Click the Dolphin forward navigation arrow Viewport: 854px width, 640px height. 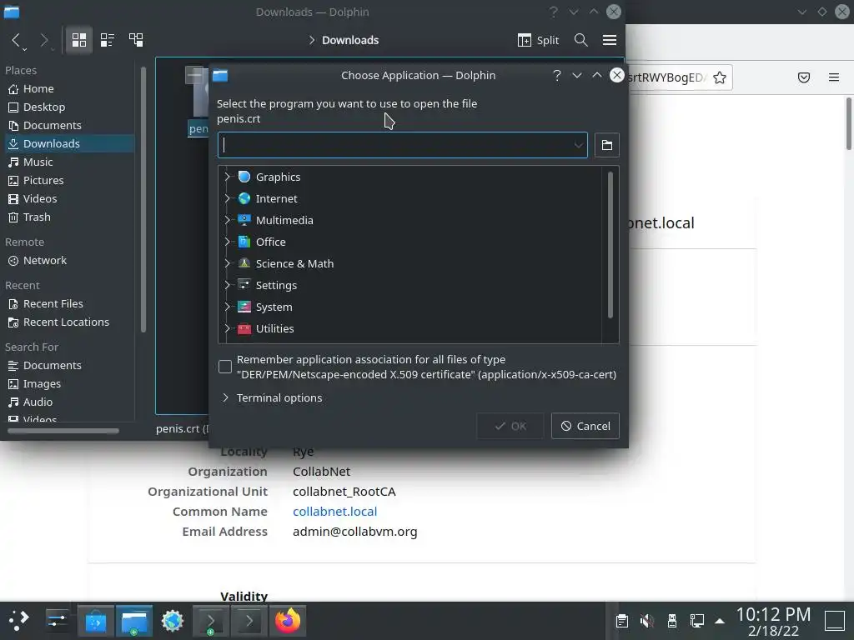[45, 40]
